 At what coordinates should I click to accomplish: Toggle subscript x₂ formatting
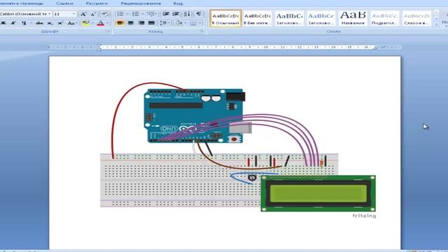tap(50, 23)
